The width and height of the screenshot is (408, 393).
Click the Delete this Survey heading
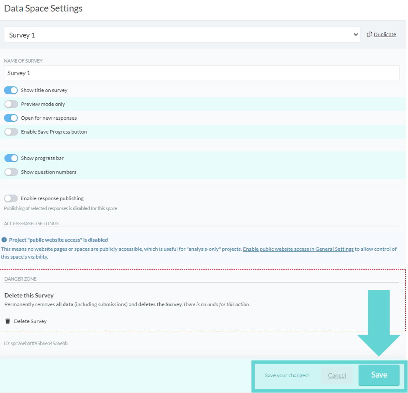[x=29, y=296]
